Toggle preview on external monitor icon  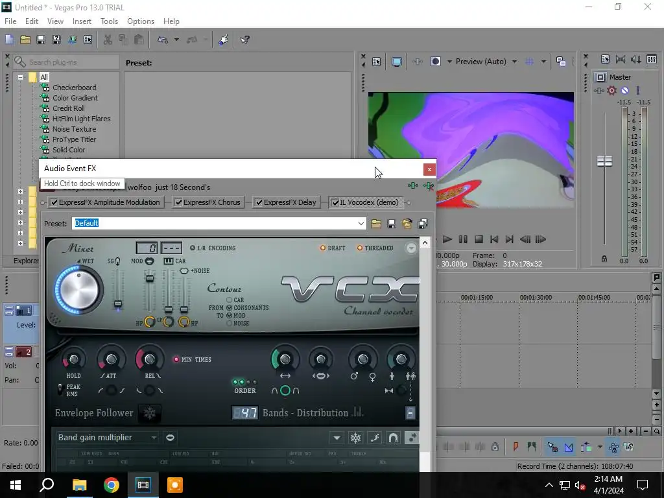coord(397,62)
